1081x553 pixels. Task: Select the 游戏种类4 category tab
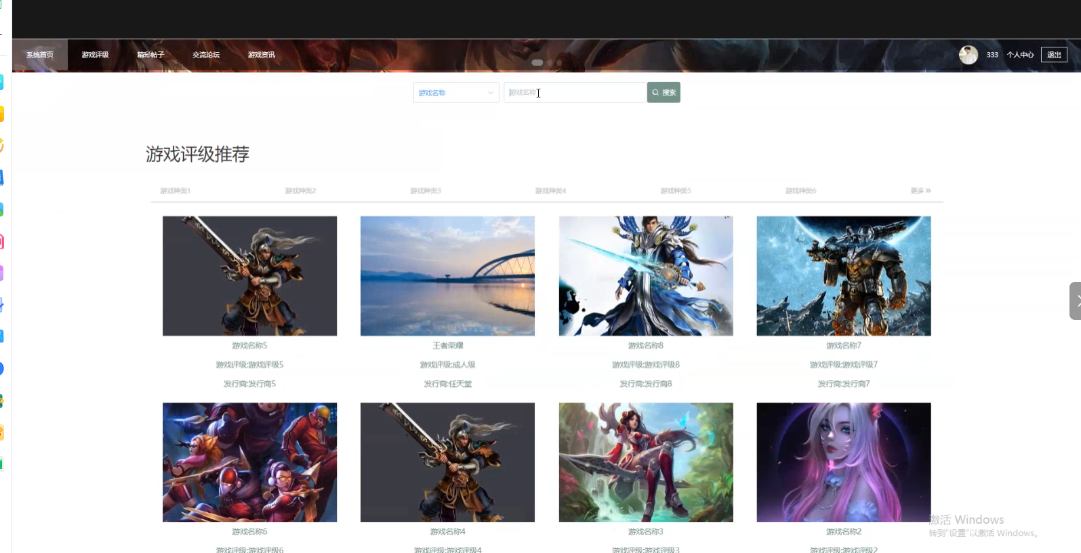pyautogui.click(x=551, y=191)
